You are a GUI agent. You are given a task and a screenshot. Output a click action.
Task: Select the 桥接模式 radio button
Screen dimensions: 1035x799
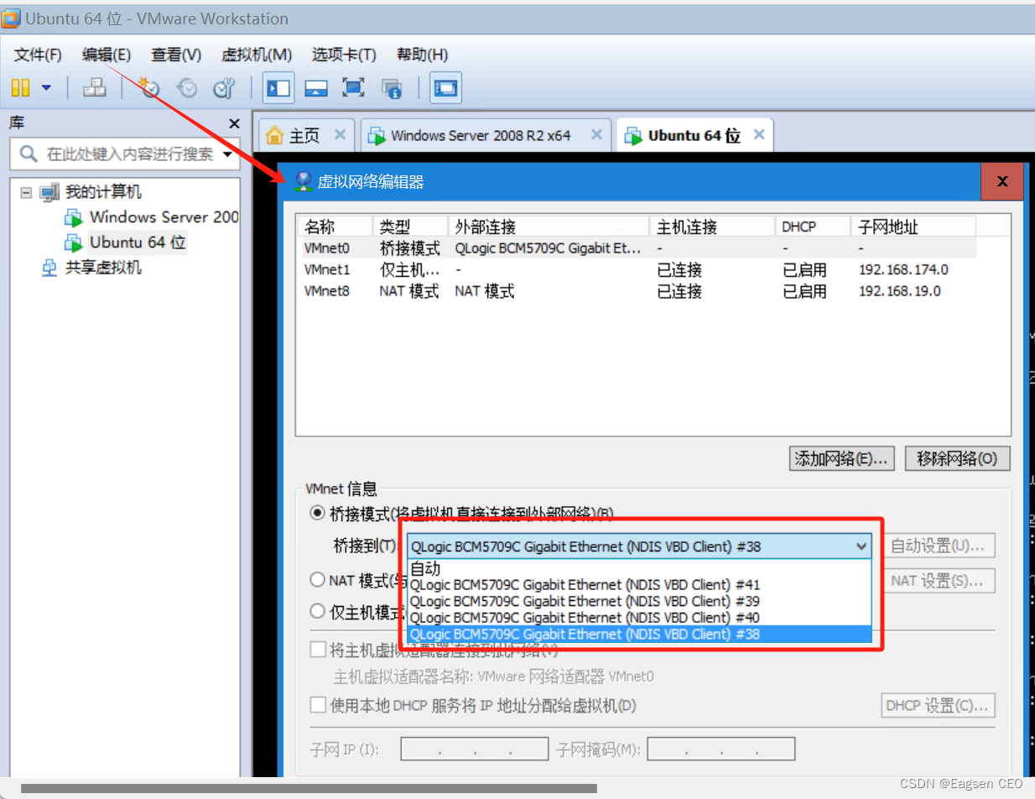[x=317, y=512]
